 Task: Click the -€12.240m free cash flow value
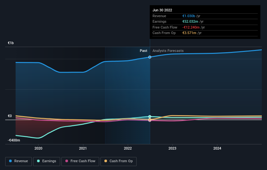(x=191, y=27)
